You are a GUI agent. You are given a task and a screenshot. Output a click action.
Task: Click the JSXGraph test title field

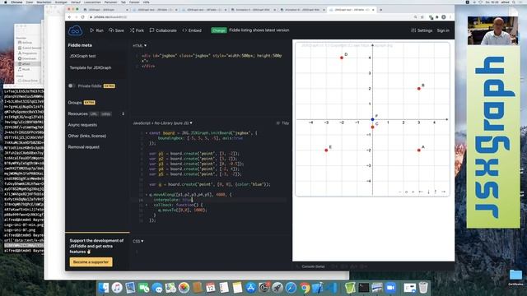pos(97,56)
